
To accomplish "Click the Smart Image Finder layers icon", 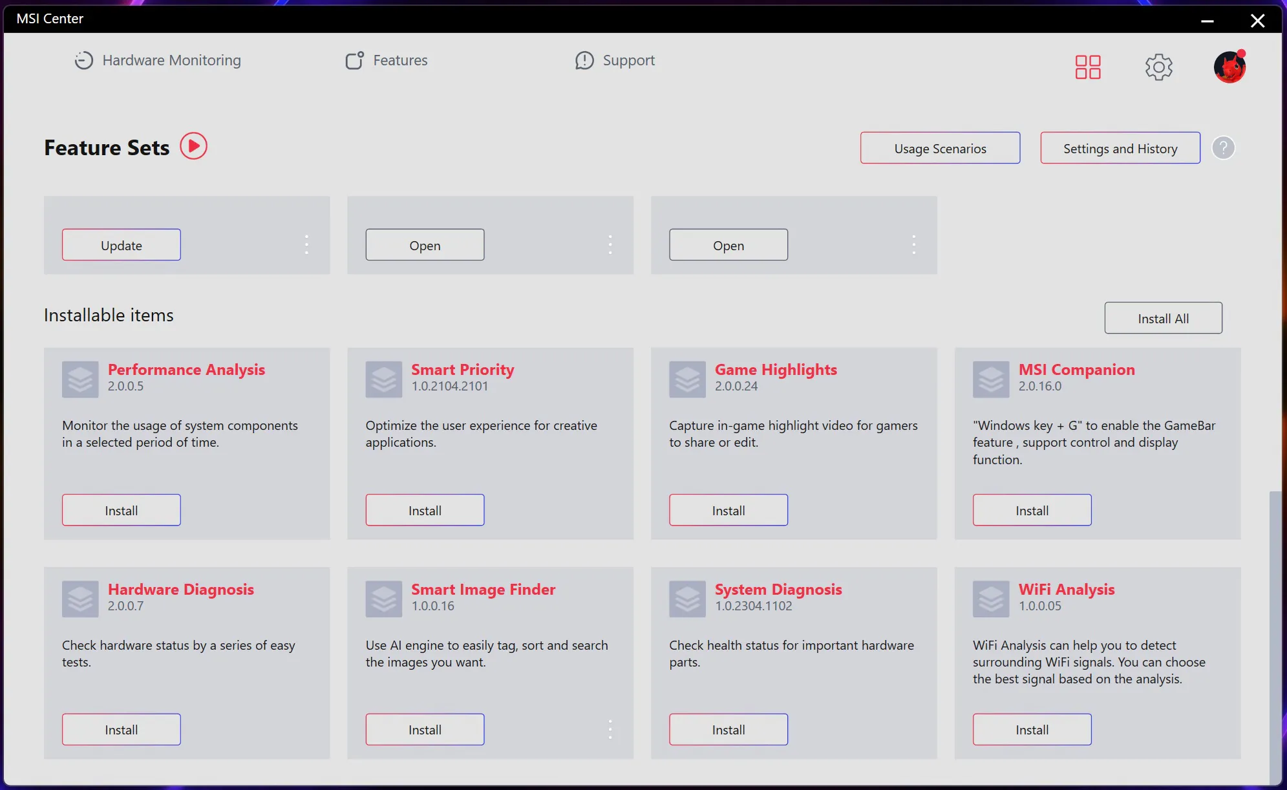I will coord(384,599).
